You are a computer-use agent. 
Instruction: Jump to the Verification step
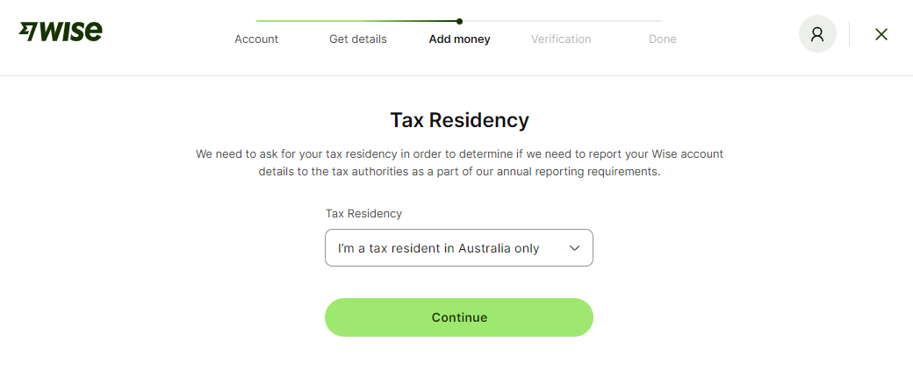tap(561, 39)
